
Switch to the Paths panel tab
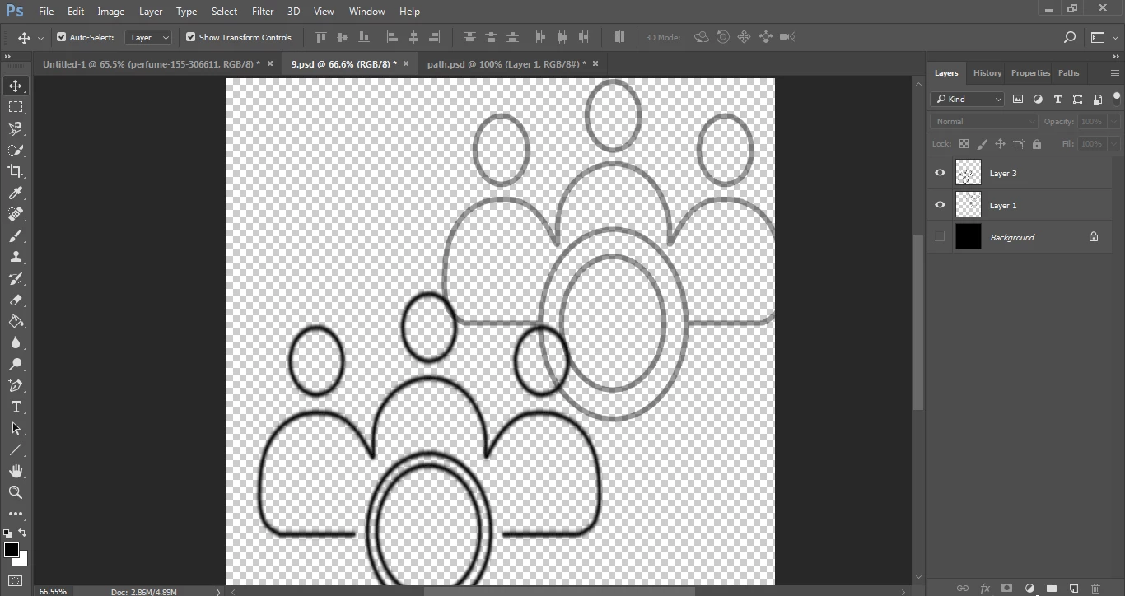(1068, 73)
